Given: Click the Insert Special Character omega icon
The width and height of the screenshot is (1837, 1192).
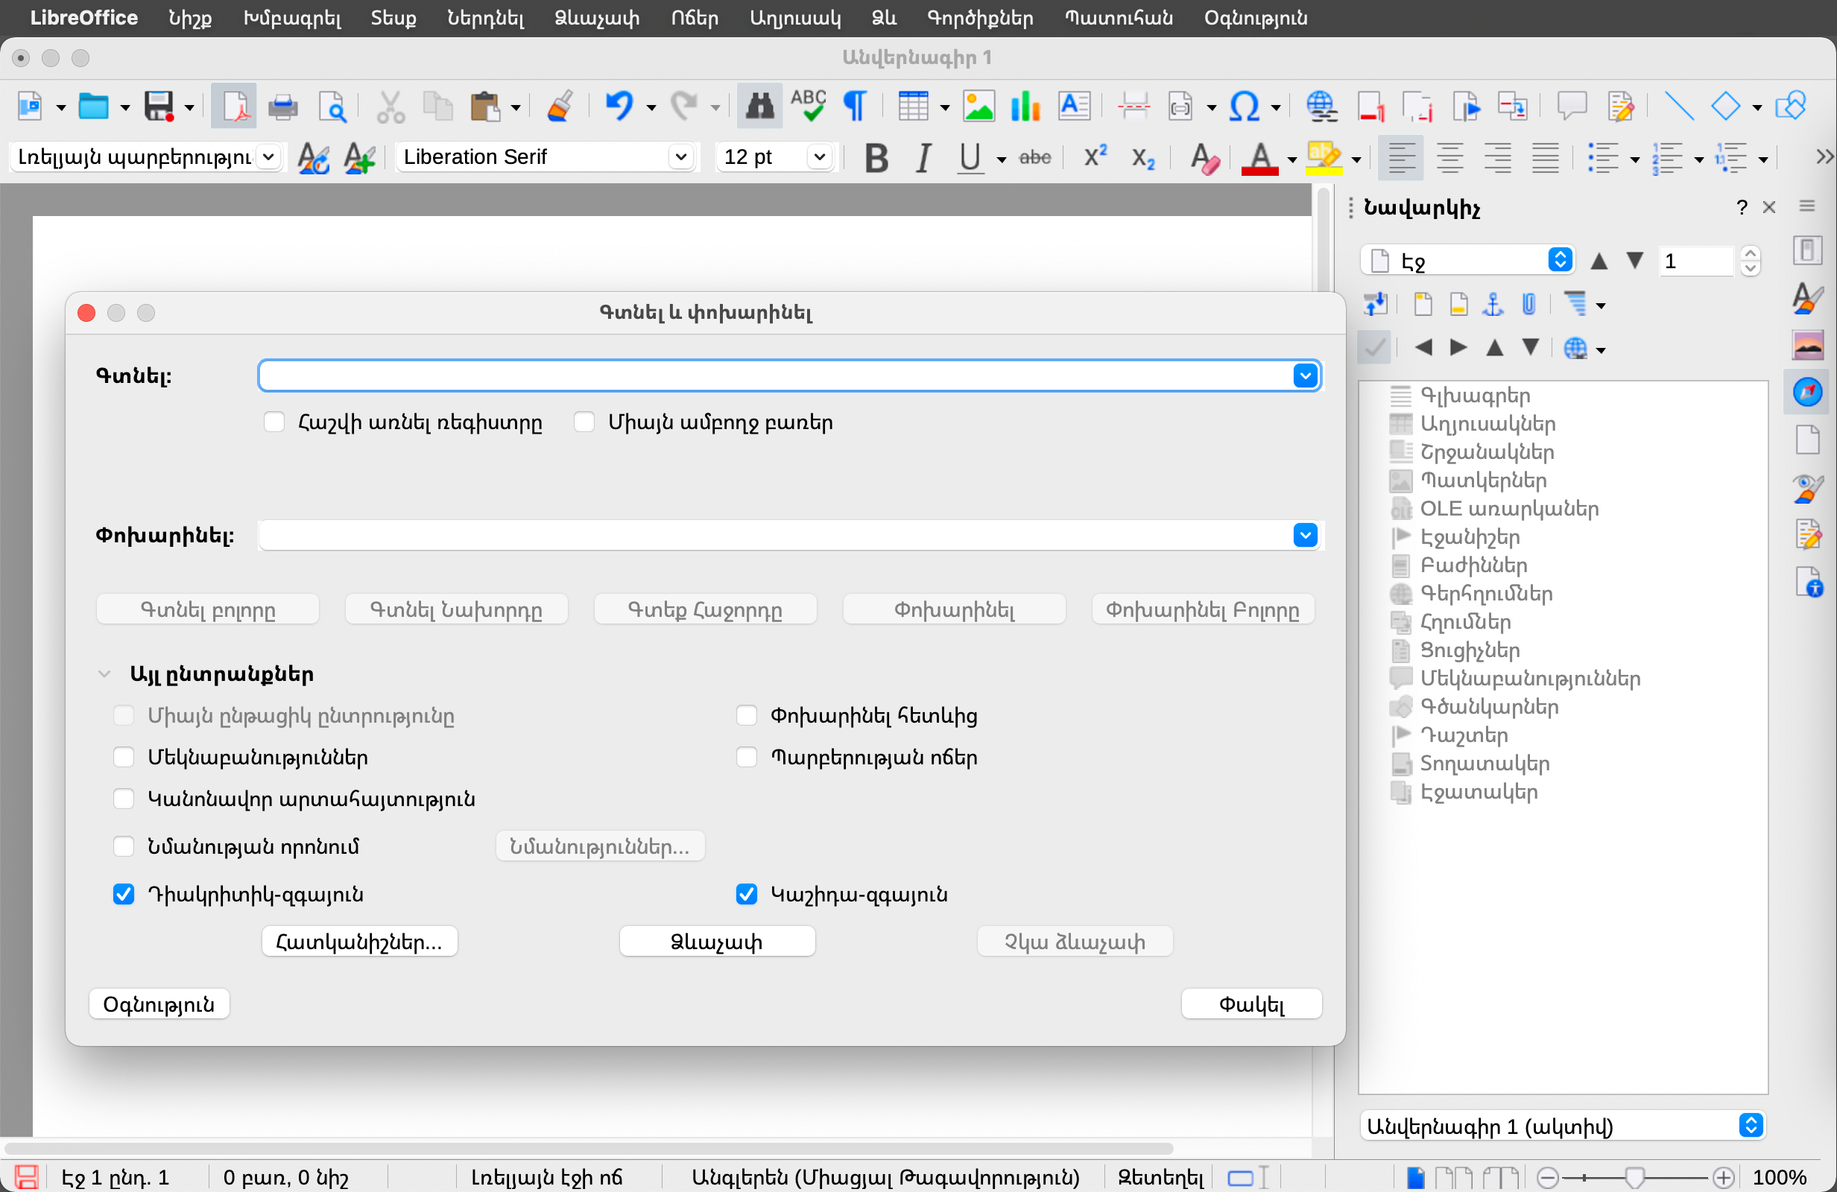Looking at the screenshot, I should tap(1244, 107).
